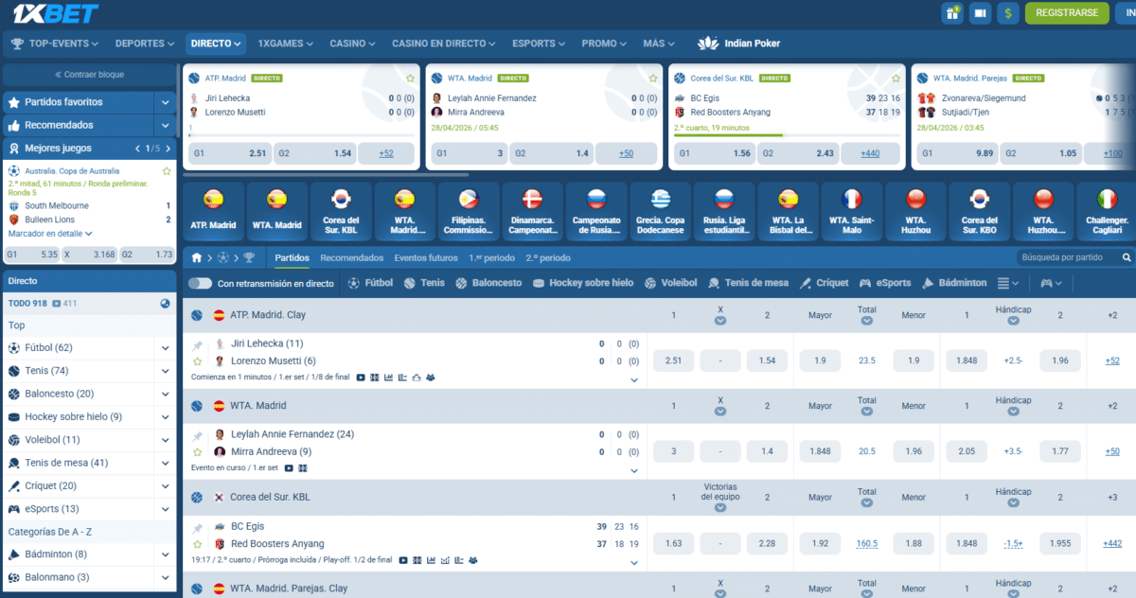Collapse sidebar with Contraer bloque
1136x598 pixels.
tap(89, 75)
